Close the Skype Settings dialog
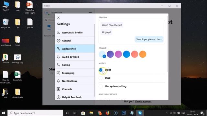207x116 pixels. pos(58,18)
